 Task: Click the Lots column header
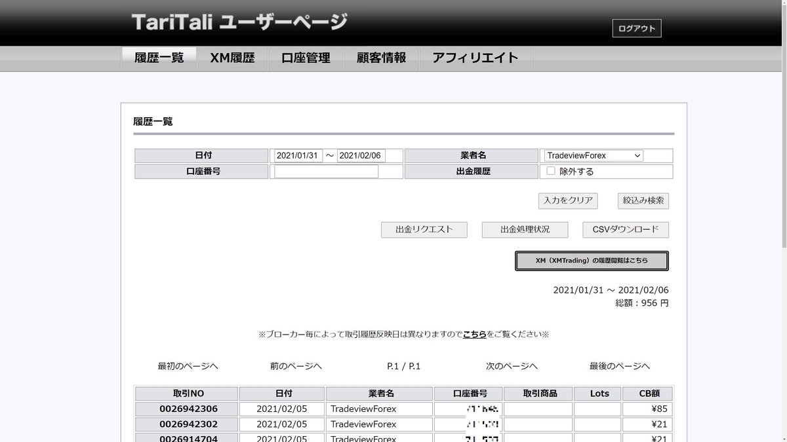pos(597,394)
